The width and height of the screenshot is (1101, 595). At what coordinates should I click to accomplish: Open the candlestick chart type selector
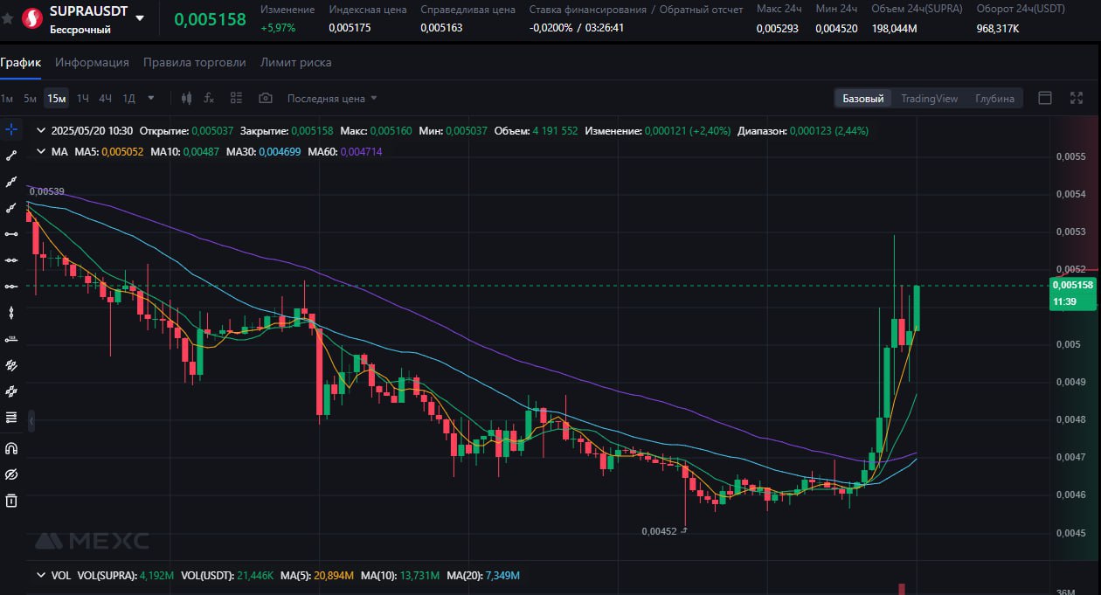186,98
